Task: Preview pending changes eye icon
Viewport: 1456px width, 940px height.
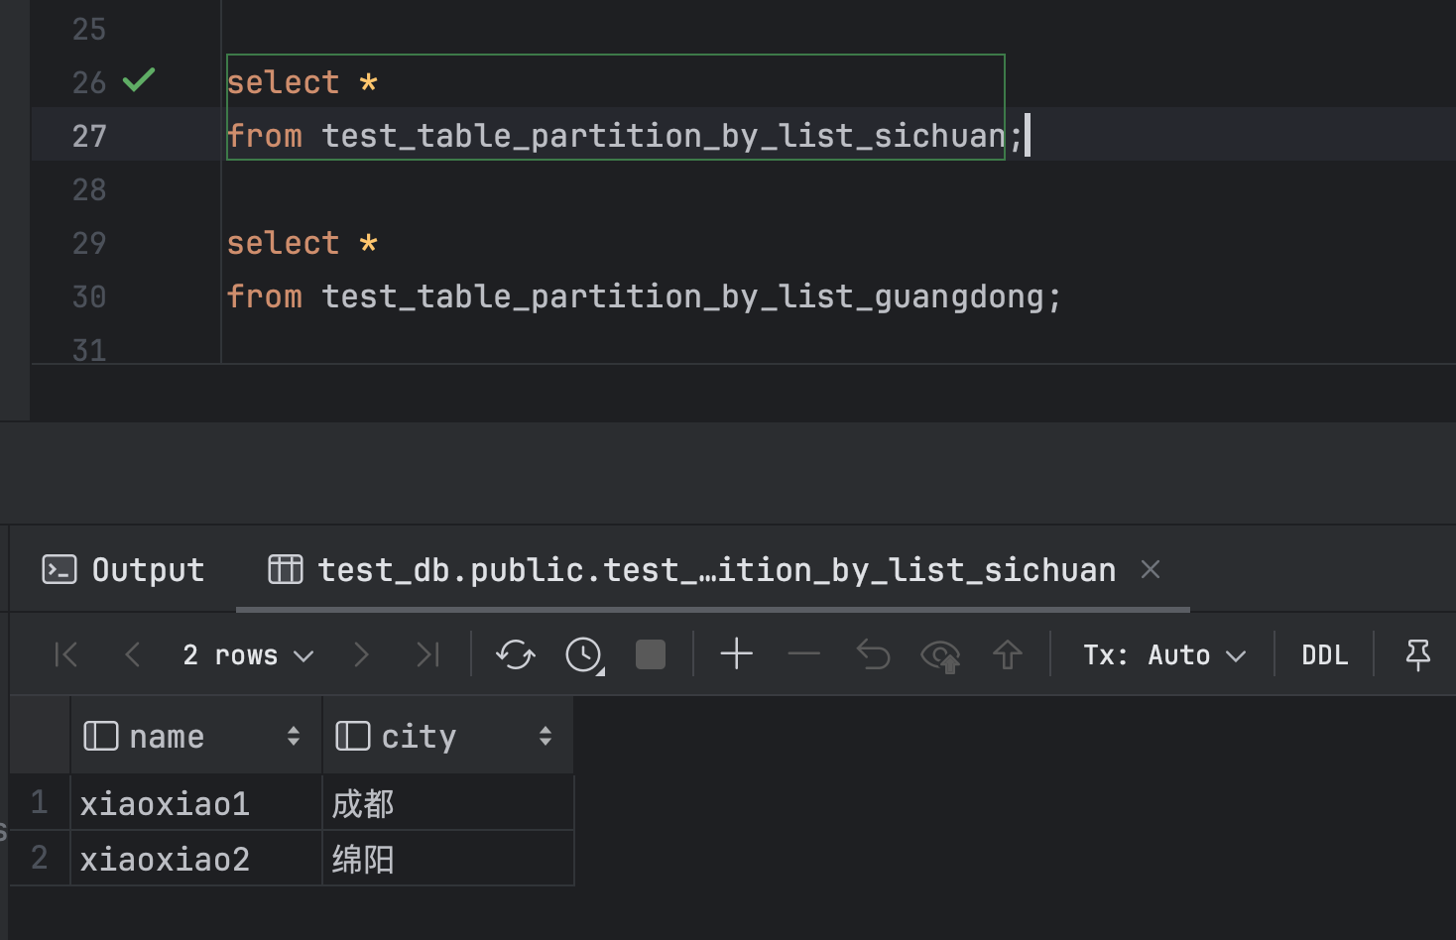Action: coord(940,655)
